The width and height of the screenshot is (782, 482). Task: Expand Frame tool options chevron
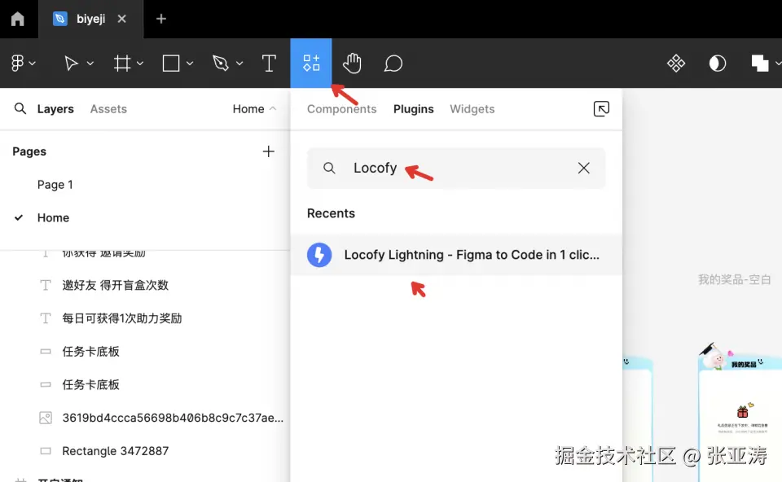[140, 64]
